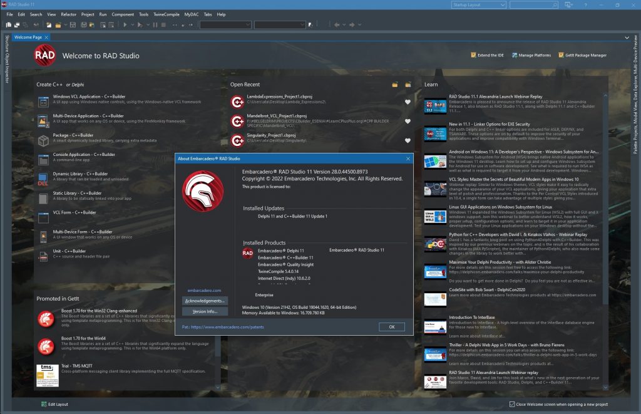Click the first folder icon beside Open Recent
This screenshot has width=641, height=414.
coord(395,85)
